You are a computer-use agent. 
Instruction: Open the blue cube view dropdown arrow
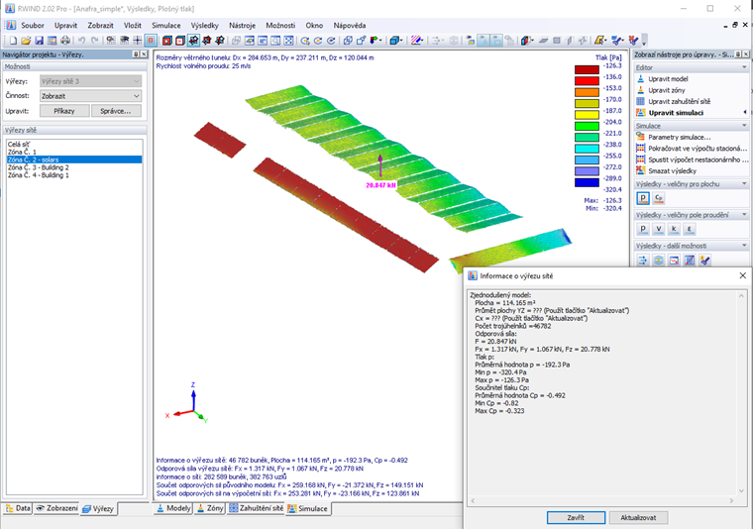[x=402, y=41]
